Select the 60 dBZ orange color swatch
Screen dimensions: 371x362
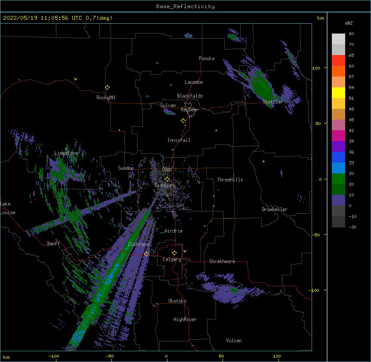pyautogui.click(x=338, y=71)
